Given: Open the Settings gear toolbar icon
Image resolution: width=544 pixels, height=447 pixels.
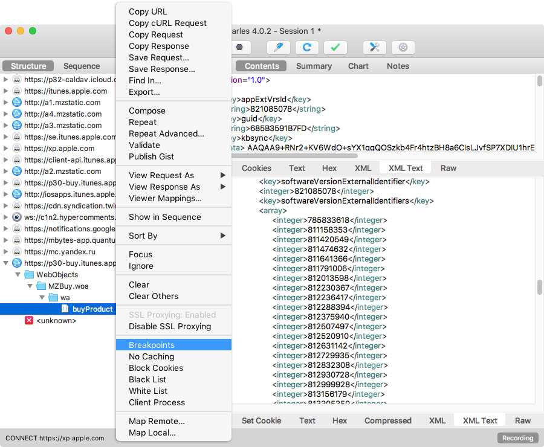Looking at the screenshot, I should pos(403,47).
